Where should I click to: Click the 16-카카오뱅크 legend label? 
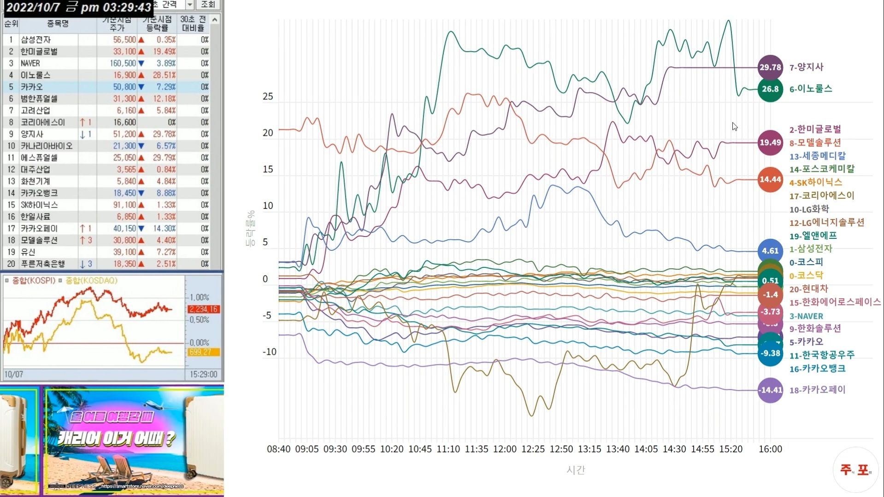pyautogui.click(x=817, y=369)
